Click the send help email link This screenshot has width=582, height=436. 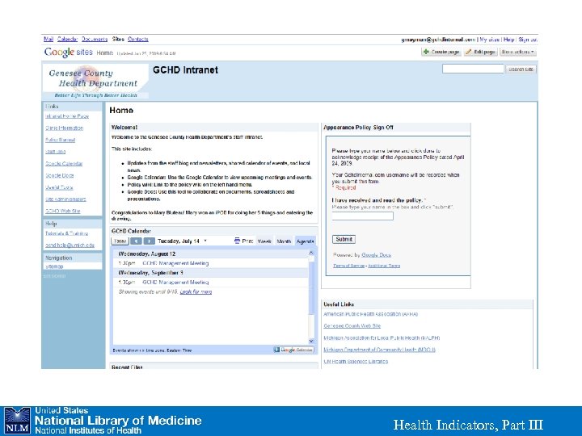70,245
